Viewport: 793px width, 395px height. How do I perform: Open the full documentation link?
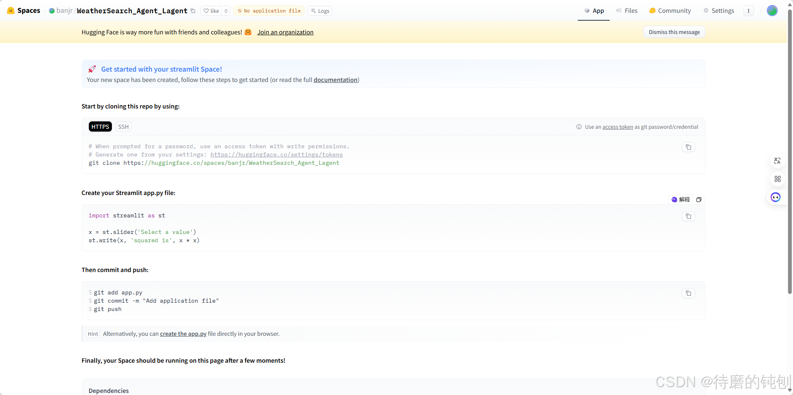[x=336, y=80]
